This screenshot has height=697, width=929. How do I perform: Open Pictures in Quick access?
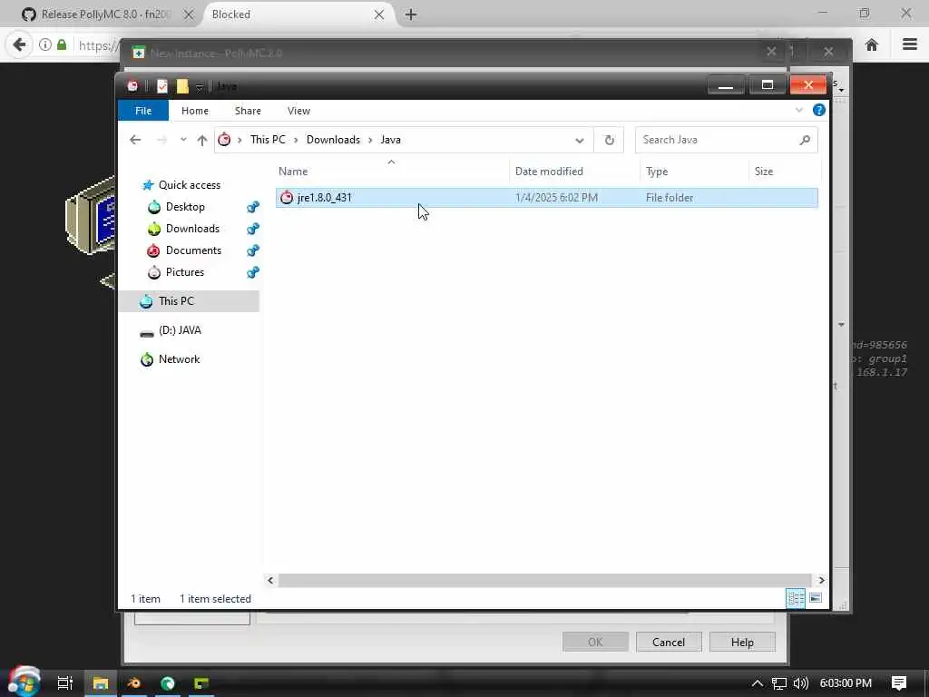[185, 272]
